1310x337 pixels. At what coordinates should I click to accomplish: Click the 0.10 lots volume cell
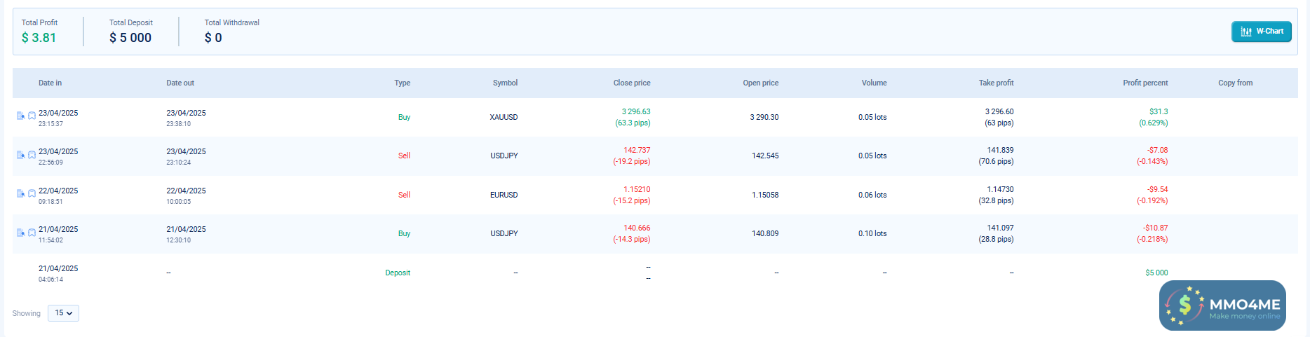click(x=872, y=233)
